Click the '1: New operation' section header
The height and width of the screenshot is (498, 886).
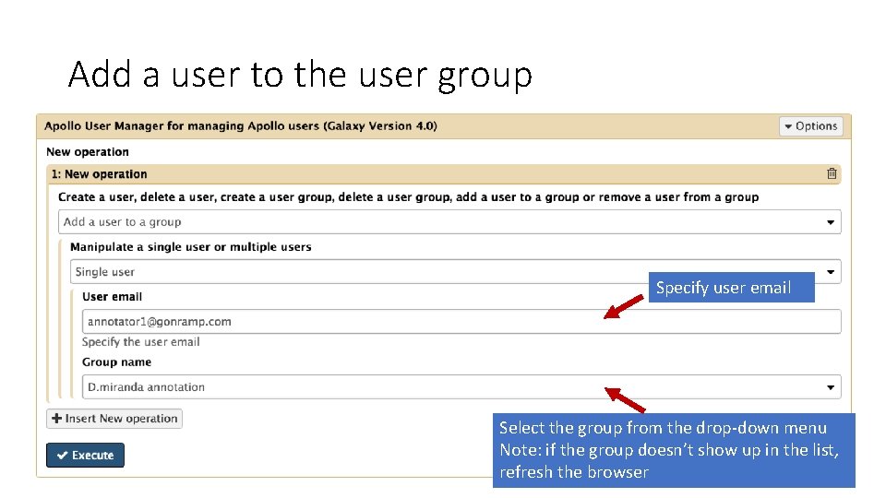click(444, 174)
